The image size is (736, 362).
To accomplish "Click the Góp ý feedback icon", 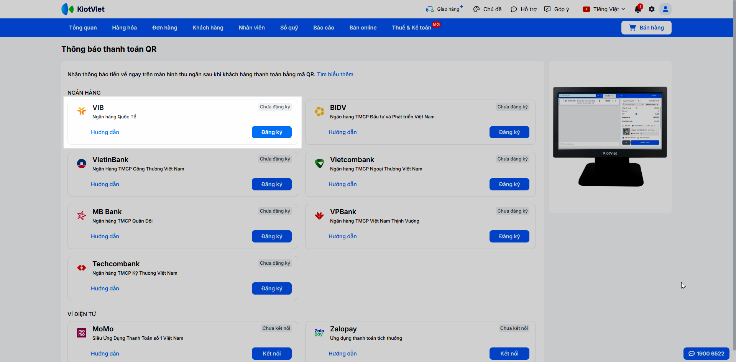I will tap(547, 9).
